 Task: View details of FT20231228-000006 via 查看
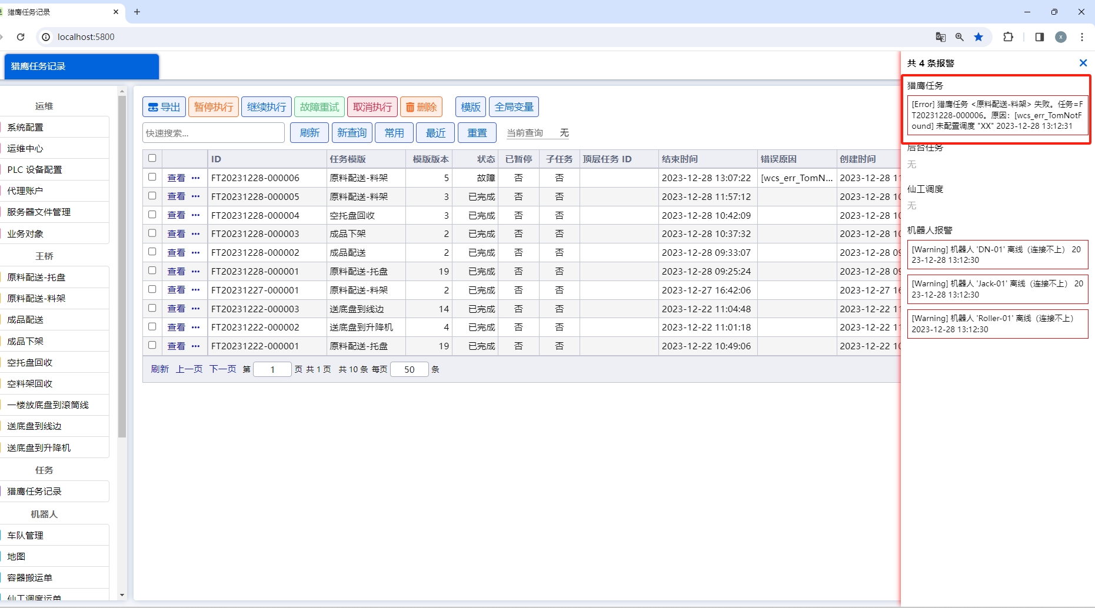[x=177, y=178]
